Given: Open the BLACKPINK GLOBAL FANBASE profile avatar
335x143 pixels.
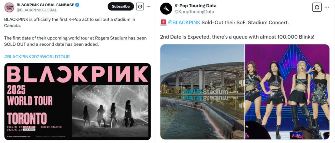Looking at the screenshot, I should click(9, 8).
